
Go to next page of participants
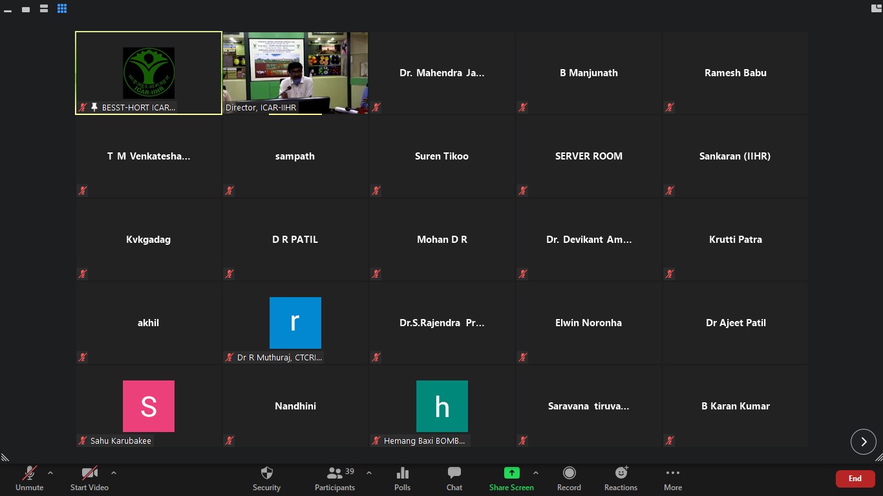pos(863,442)
